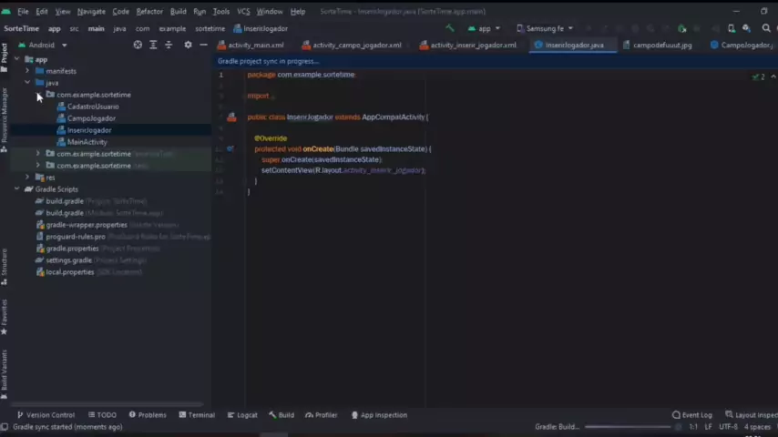Viewport: 778px width, 437px height.
Task: Click the Make Project hammer icon
Action: (x=449, y=28)
